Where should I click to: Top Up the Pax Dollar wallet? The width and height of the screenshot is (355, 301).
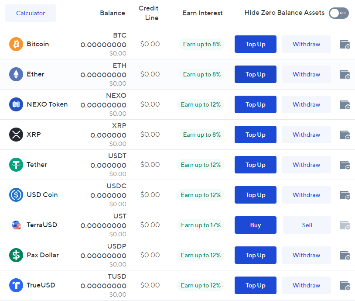point(256,255)
